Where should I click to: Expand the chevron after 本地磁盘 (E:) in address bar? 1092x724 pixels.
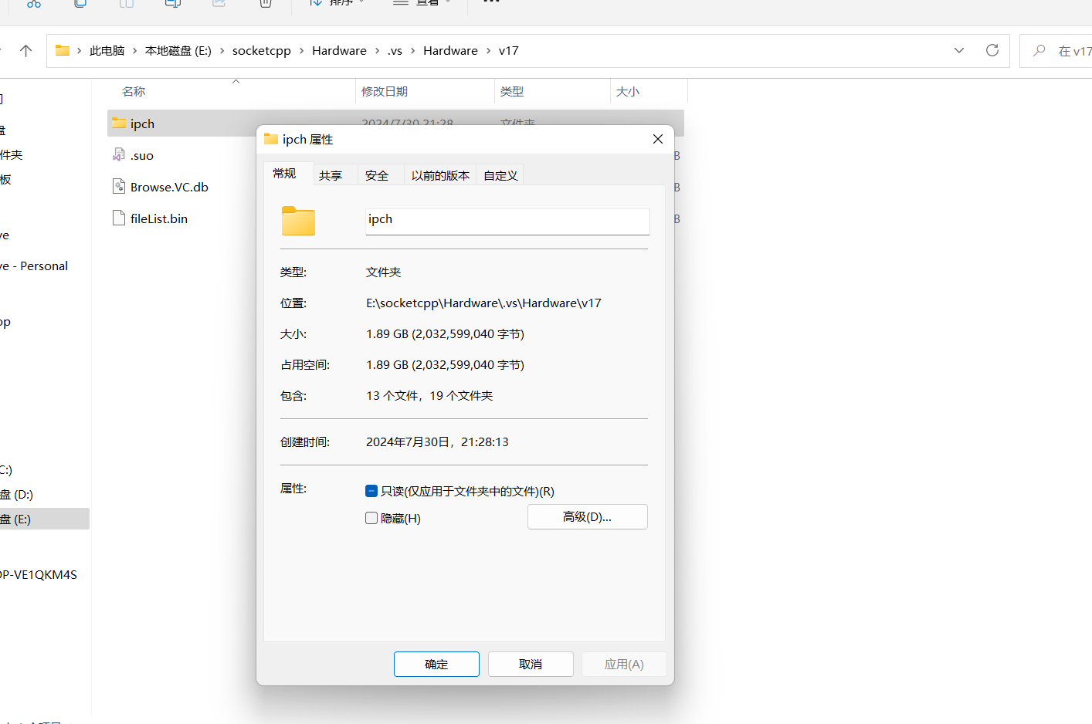222,51
